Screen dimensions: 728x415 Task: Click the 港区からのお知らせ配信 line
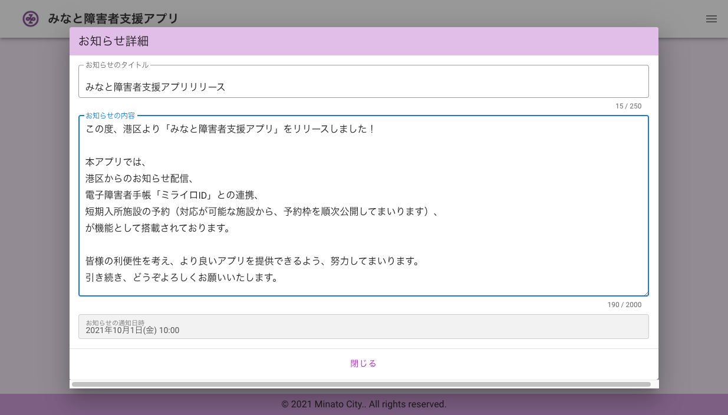click(x=139, y=179)
